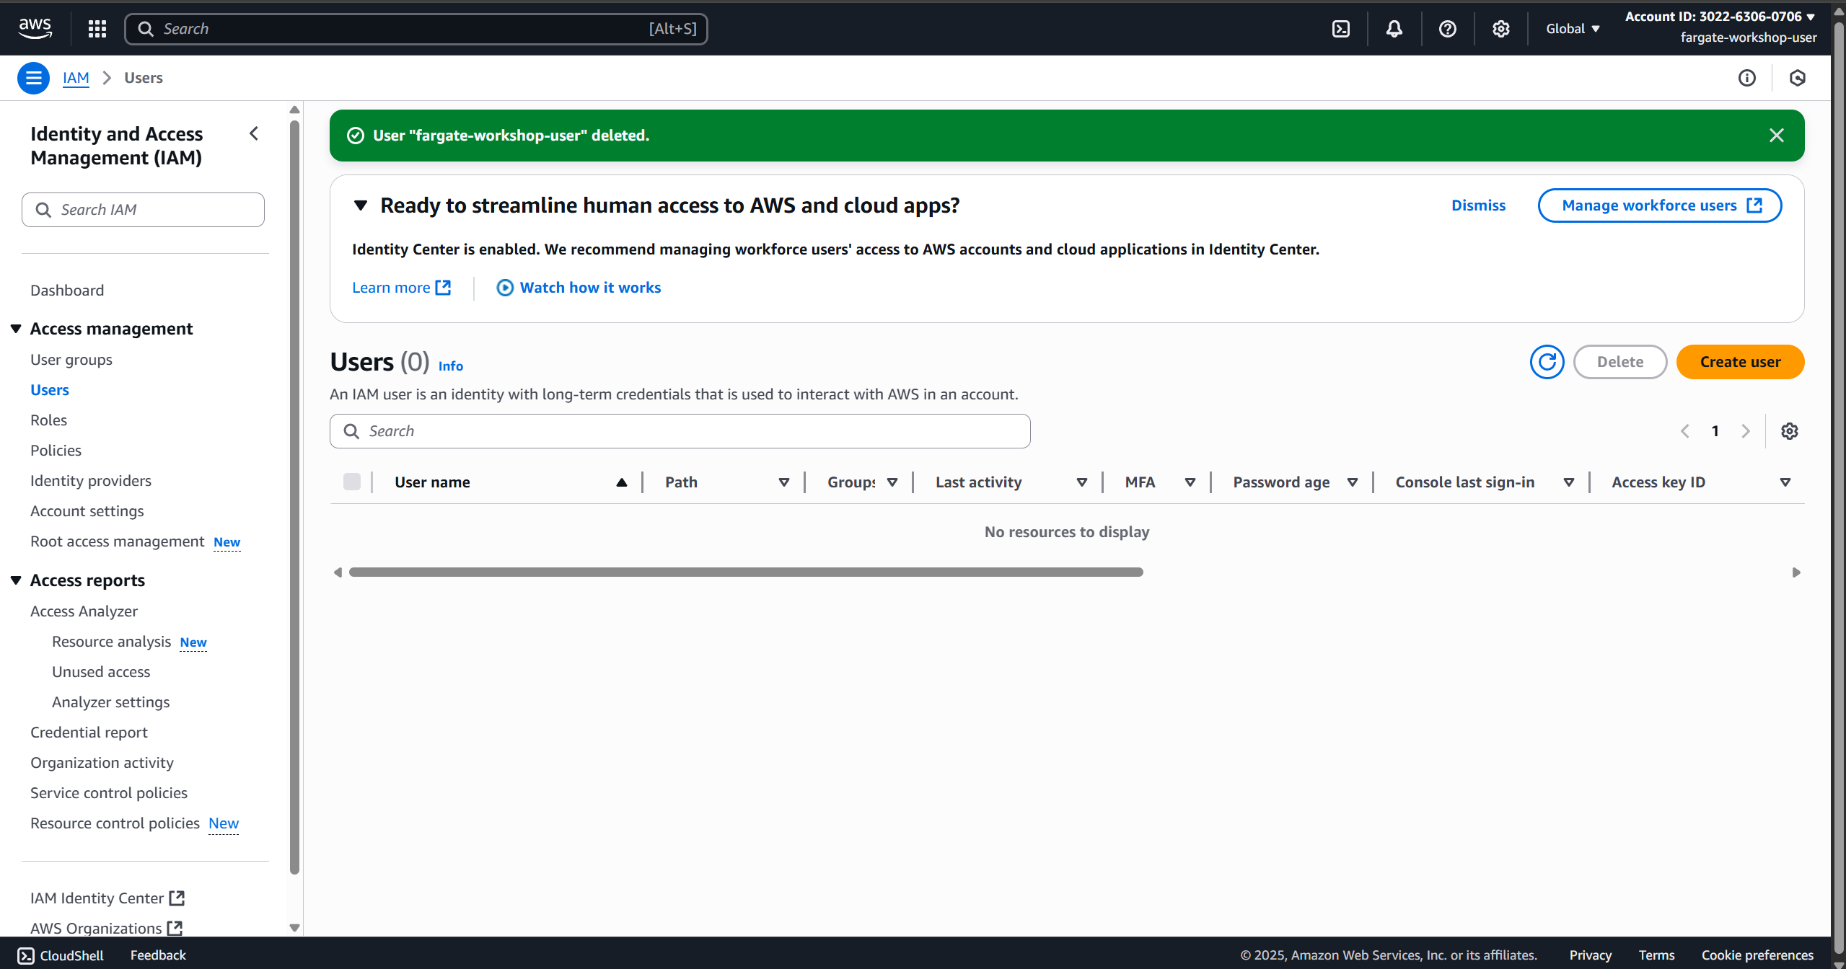Sort by Path column
Viewport: 1846px width, 969px height.
tap(783, 482)
